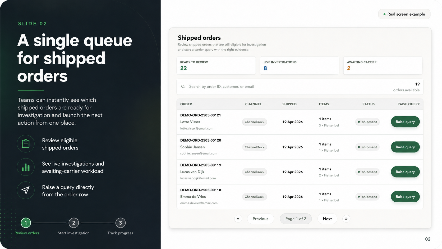Open the Awaiting Carrier card

pos(383,65)
